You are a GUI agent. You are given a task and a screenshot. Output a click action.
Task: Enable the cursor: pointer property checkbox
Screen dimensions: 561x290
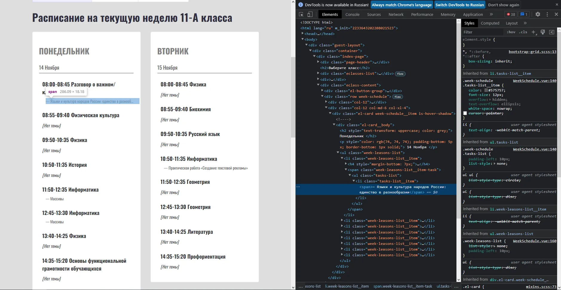pos(465,113)
